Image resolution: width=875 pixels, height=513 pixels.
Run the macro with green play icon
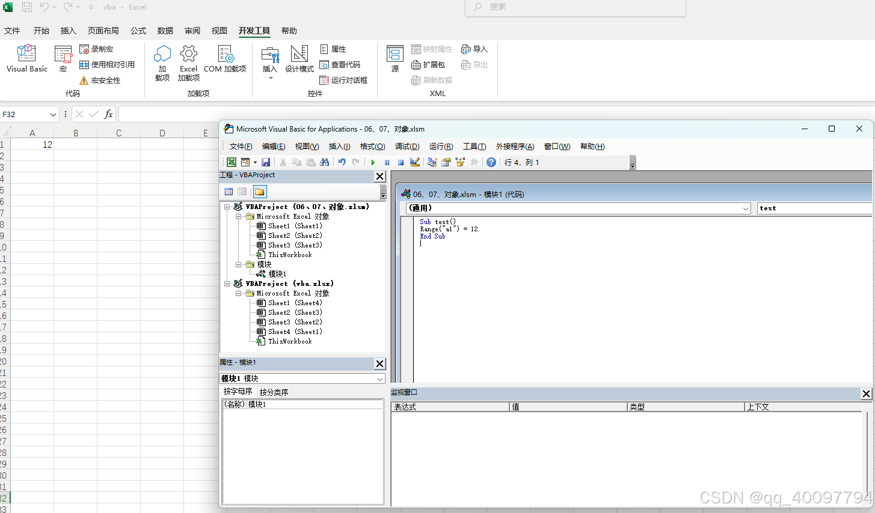[373, 162]
